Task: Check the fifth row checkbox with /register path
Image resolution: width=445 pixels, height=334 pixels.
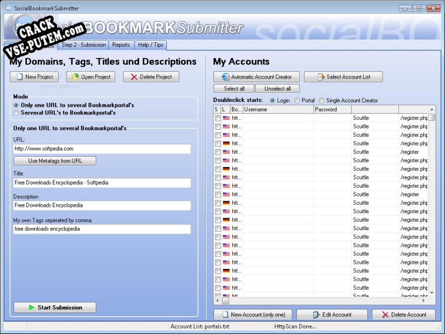Action: pyautogui.click(x=218, y=152)
